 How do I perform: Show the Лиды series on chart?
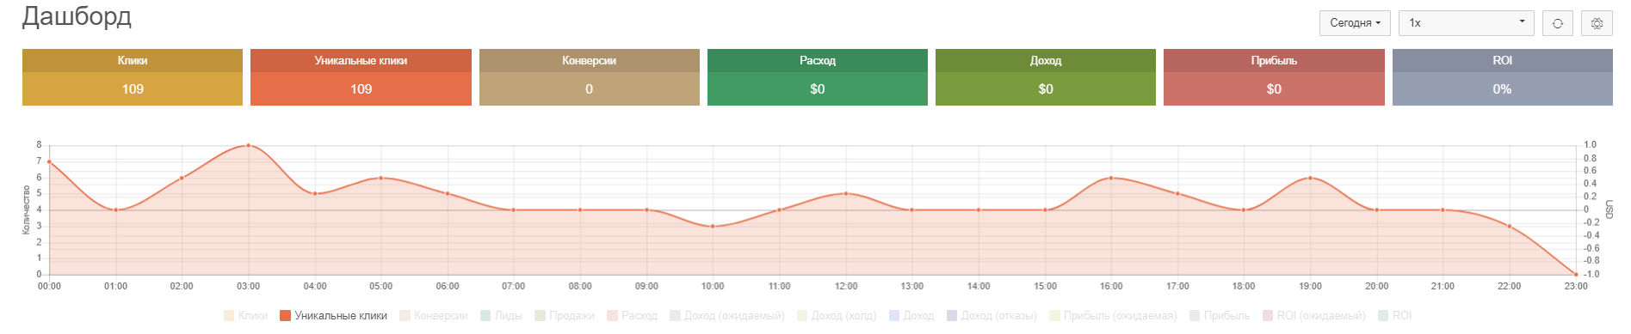coord(501,316)
